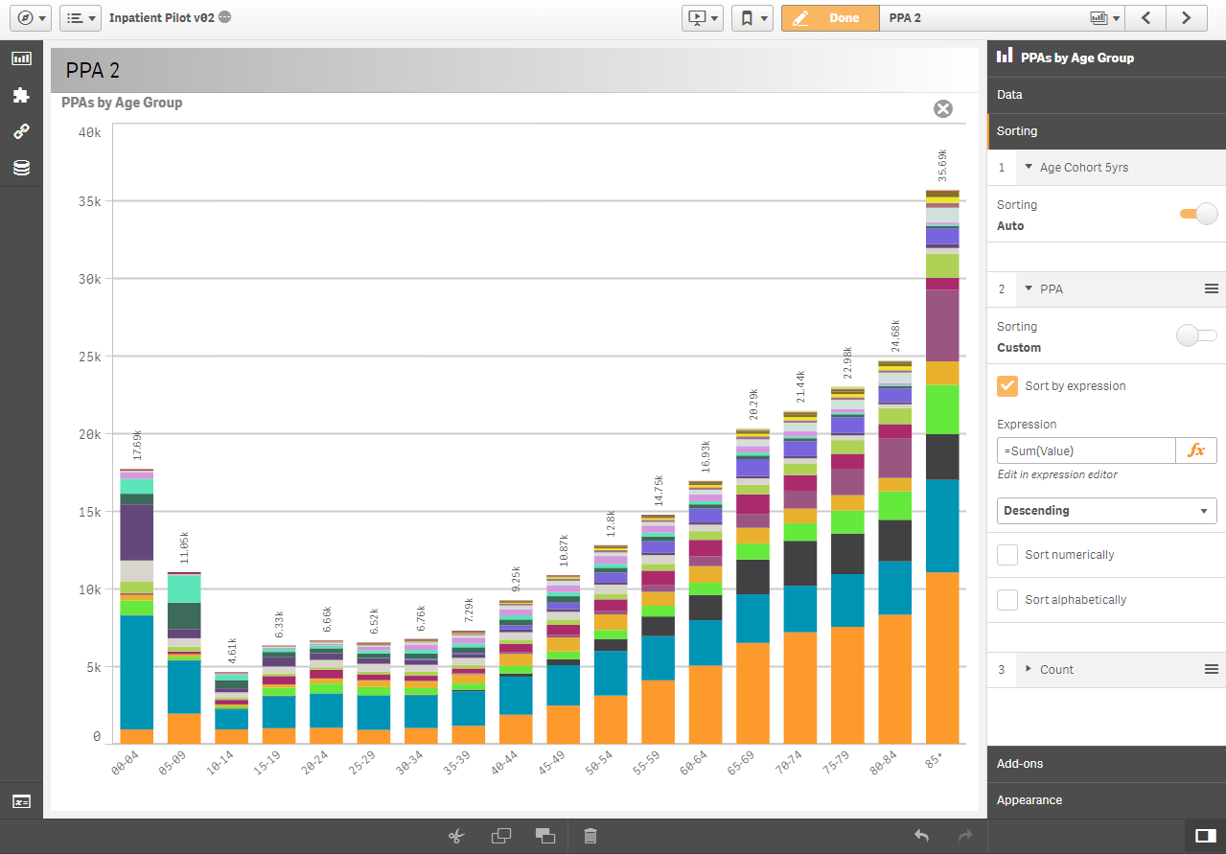
Task: Open the Master items panel
Action: click(x=21, y=131)
